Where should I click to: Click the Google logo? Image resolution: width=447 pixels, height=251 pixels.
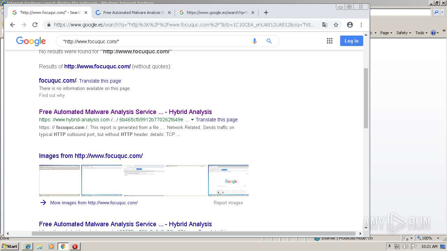pos(31,41)
